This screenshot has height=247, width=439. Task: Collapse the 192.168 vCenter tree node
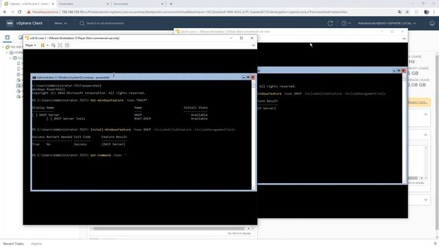(3, 47)
